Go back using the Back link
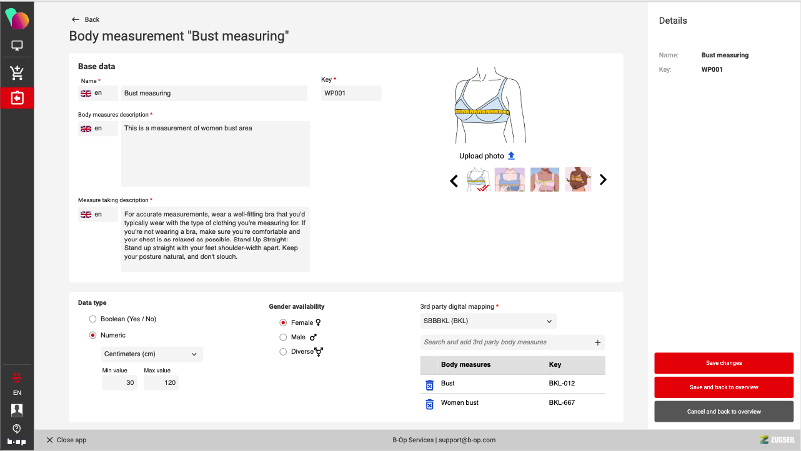The height and width of the screenshot is (451, 801). pos(86,19)
